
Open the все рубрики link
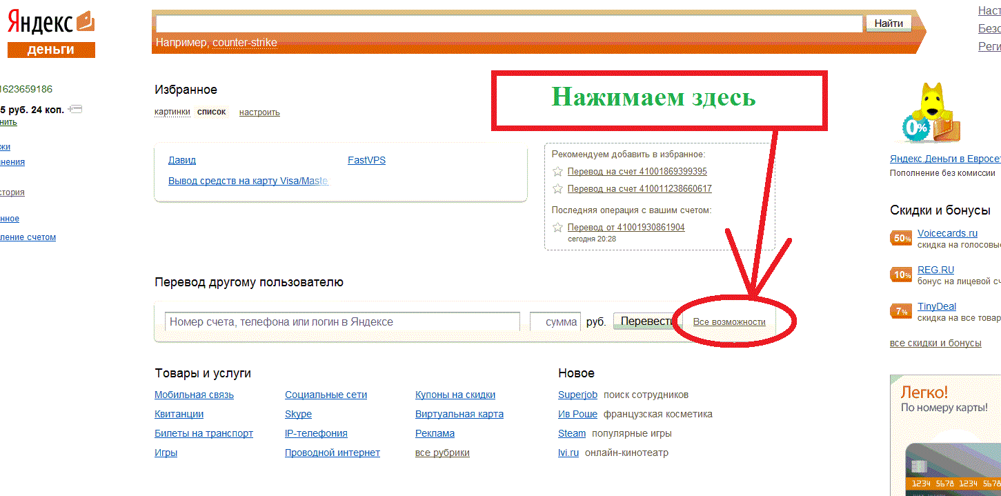tap(442, 453)
